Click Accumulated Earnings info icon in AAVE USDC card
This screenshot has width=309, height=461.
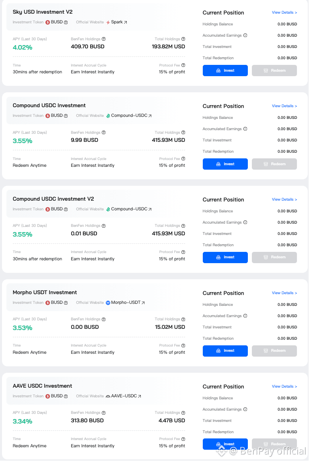point(245,409)
